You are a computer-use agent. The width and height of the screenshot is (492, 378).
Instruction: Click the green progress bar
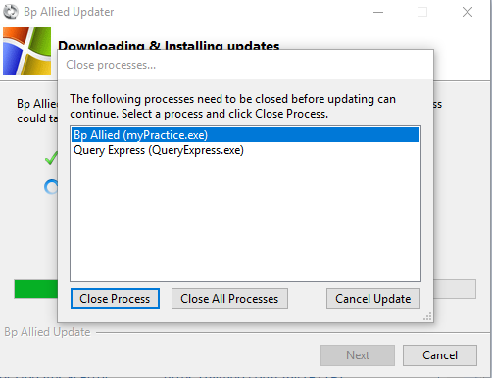[x=36, y=289]
